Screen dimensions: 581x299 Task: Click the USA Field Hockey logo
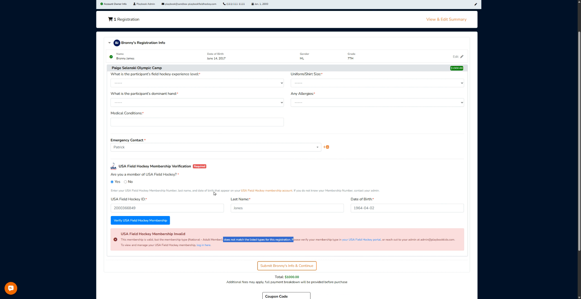(113, 166)
